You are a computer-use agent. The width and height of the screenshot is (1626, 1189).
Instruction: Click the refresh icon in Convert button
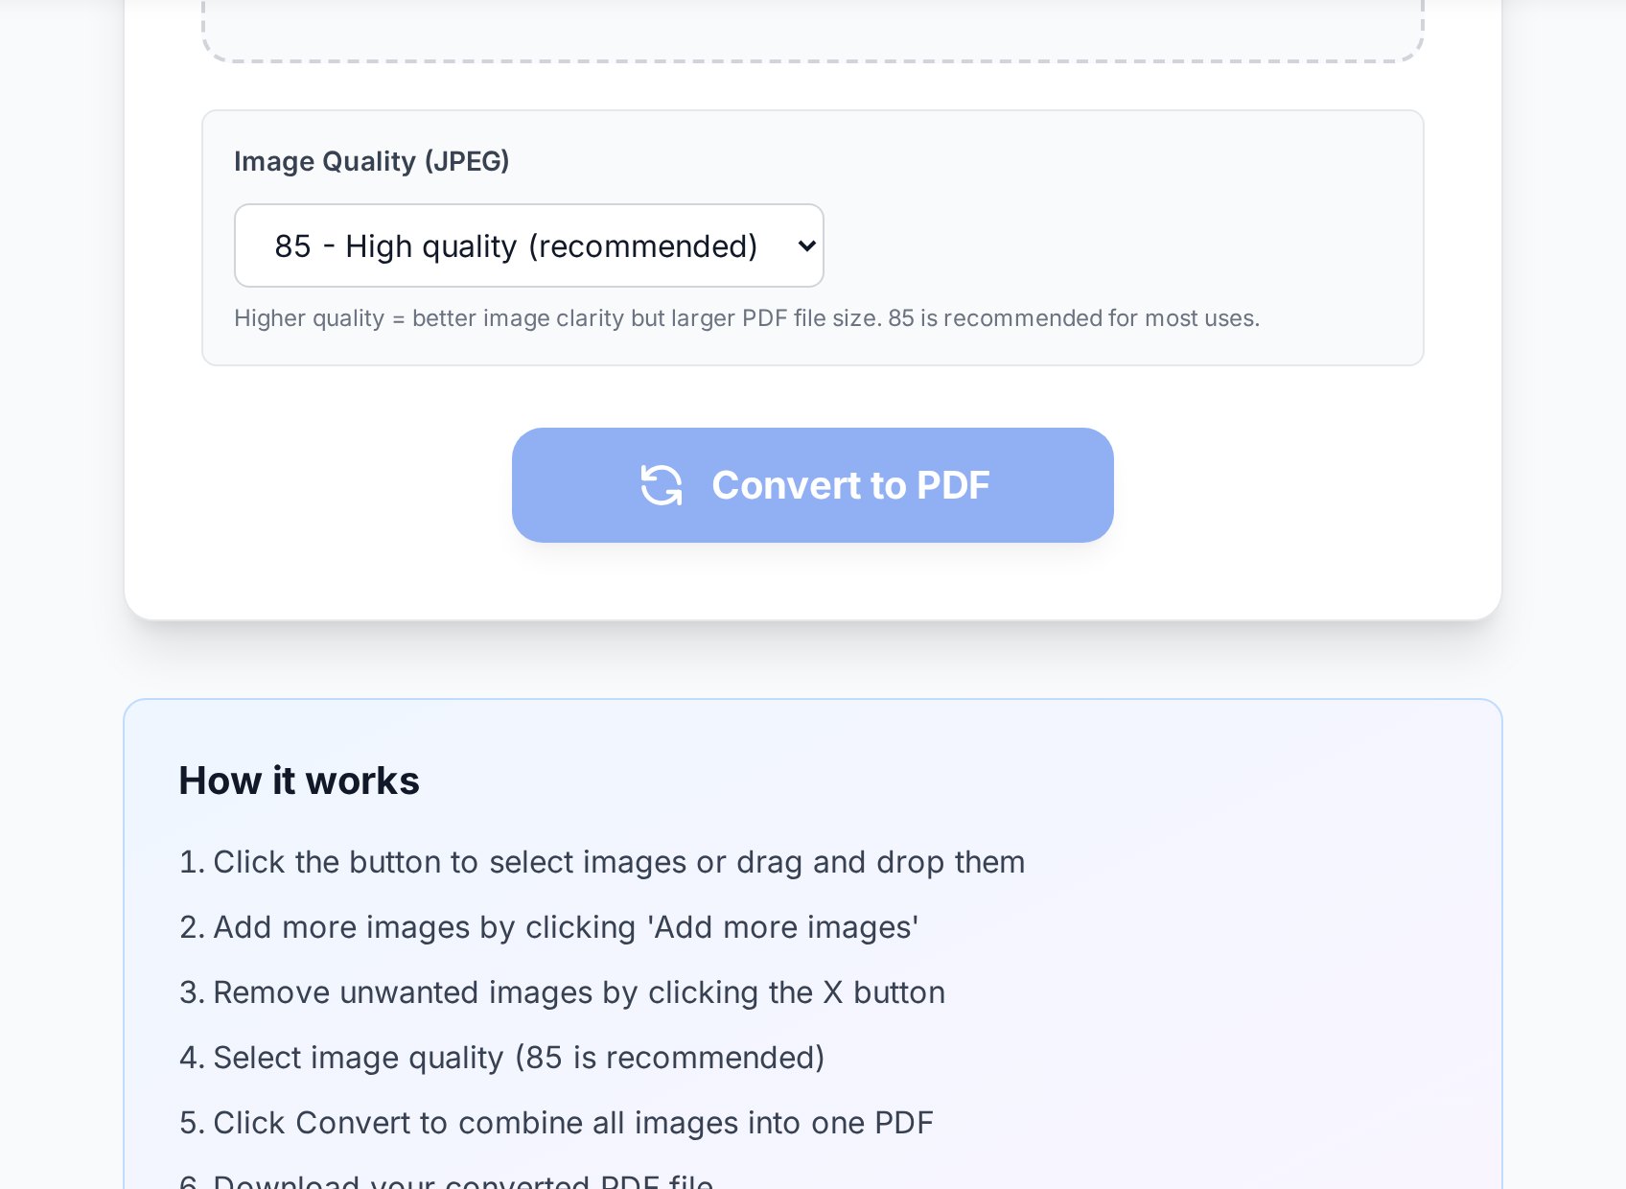662,485
